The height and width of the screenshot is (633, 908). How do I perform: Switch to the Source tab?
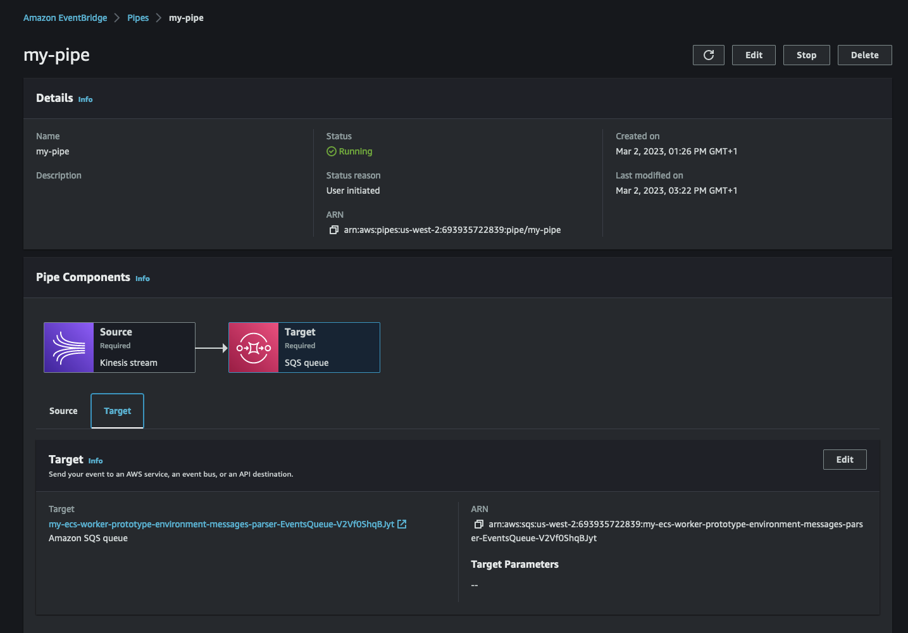tap(63, 411)
